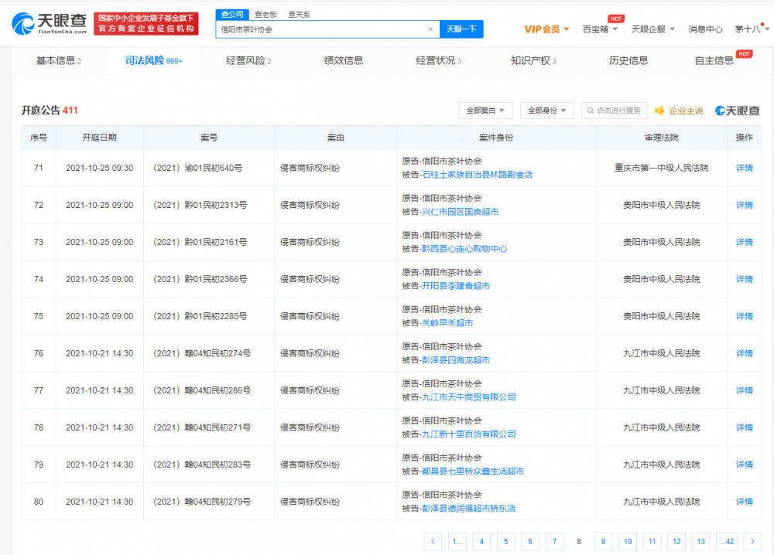Go to page 10

tap(628, 541)
